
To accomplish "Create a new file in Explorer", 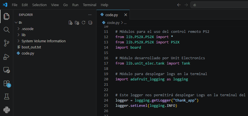I will coord(70,23).
